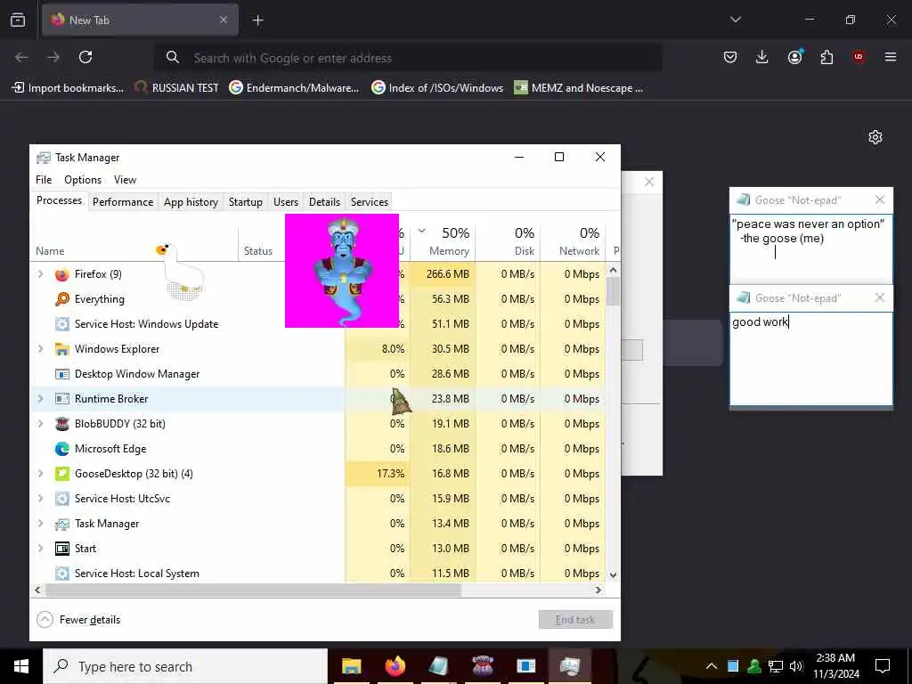Switch to the Details tab
Viewport: 912px width, 684px height.
click(x=324, y=202)
